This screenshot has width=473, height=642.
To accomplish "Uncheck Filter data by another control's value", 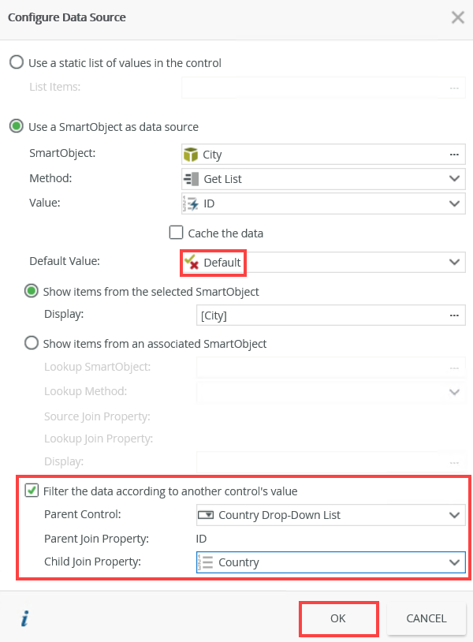I will pyautogui.click(x=32, y=491).
